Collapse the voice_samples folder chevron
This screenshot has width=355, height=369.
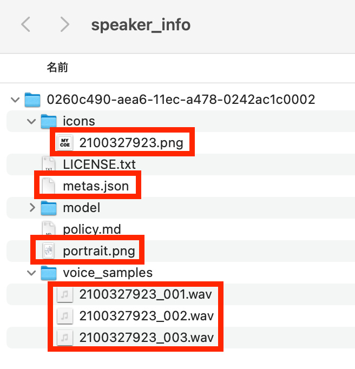click(x=31, y=273)
